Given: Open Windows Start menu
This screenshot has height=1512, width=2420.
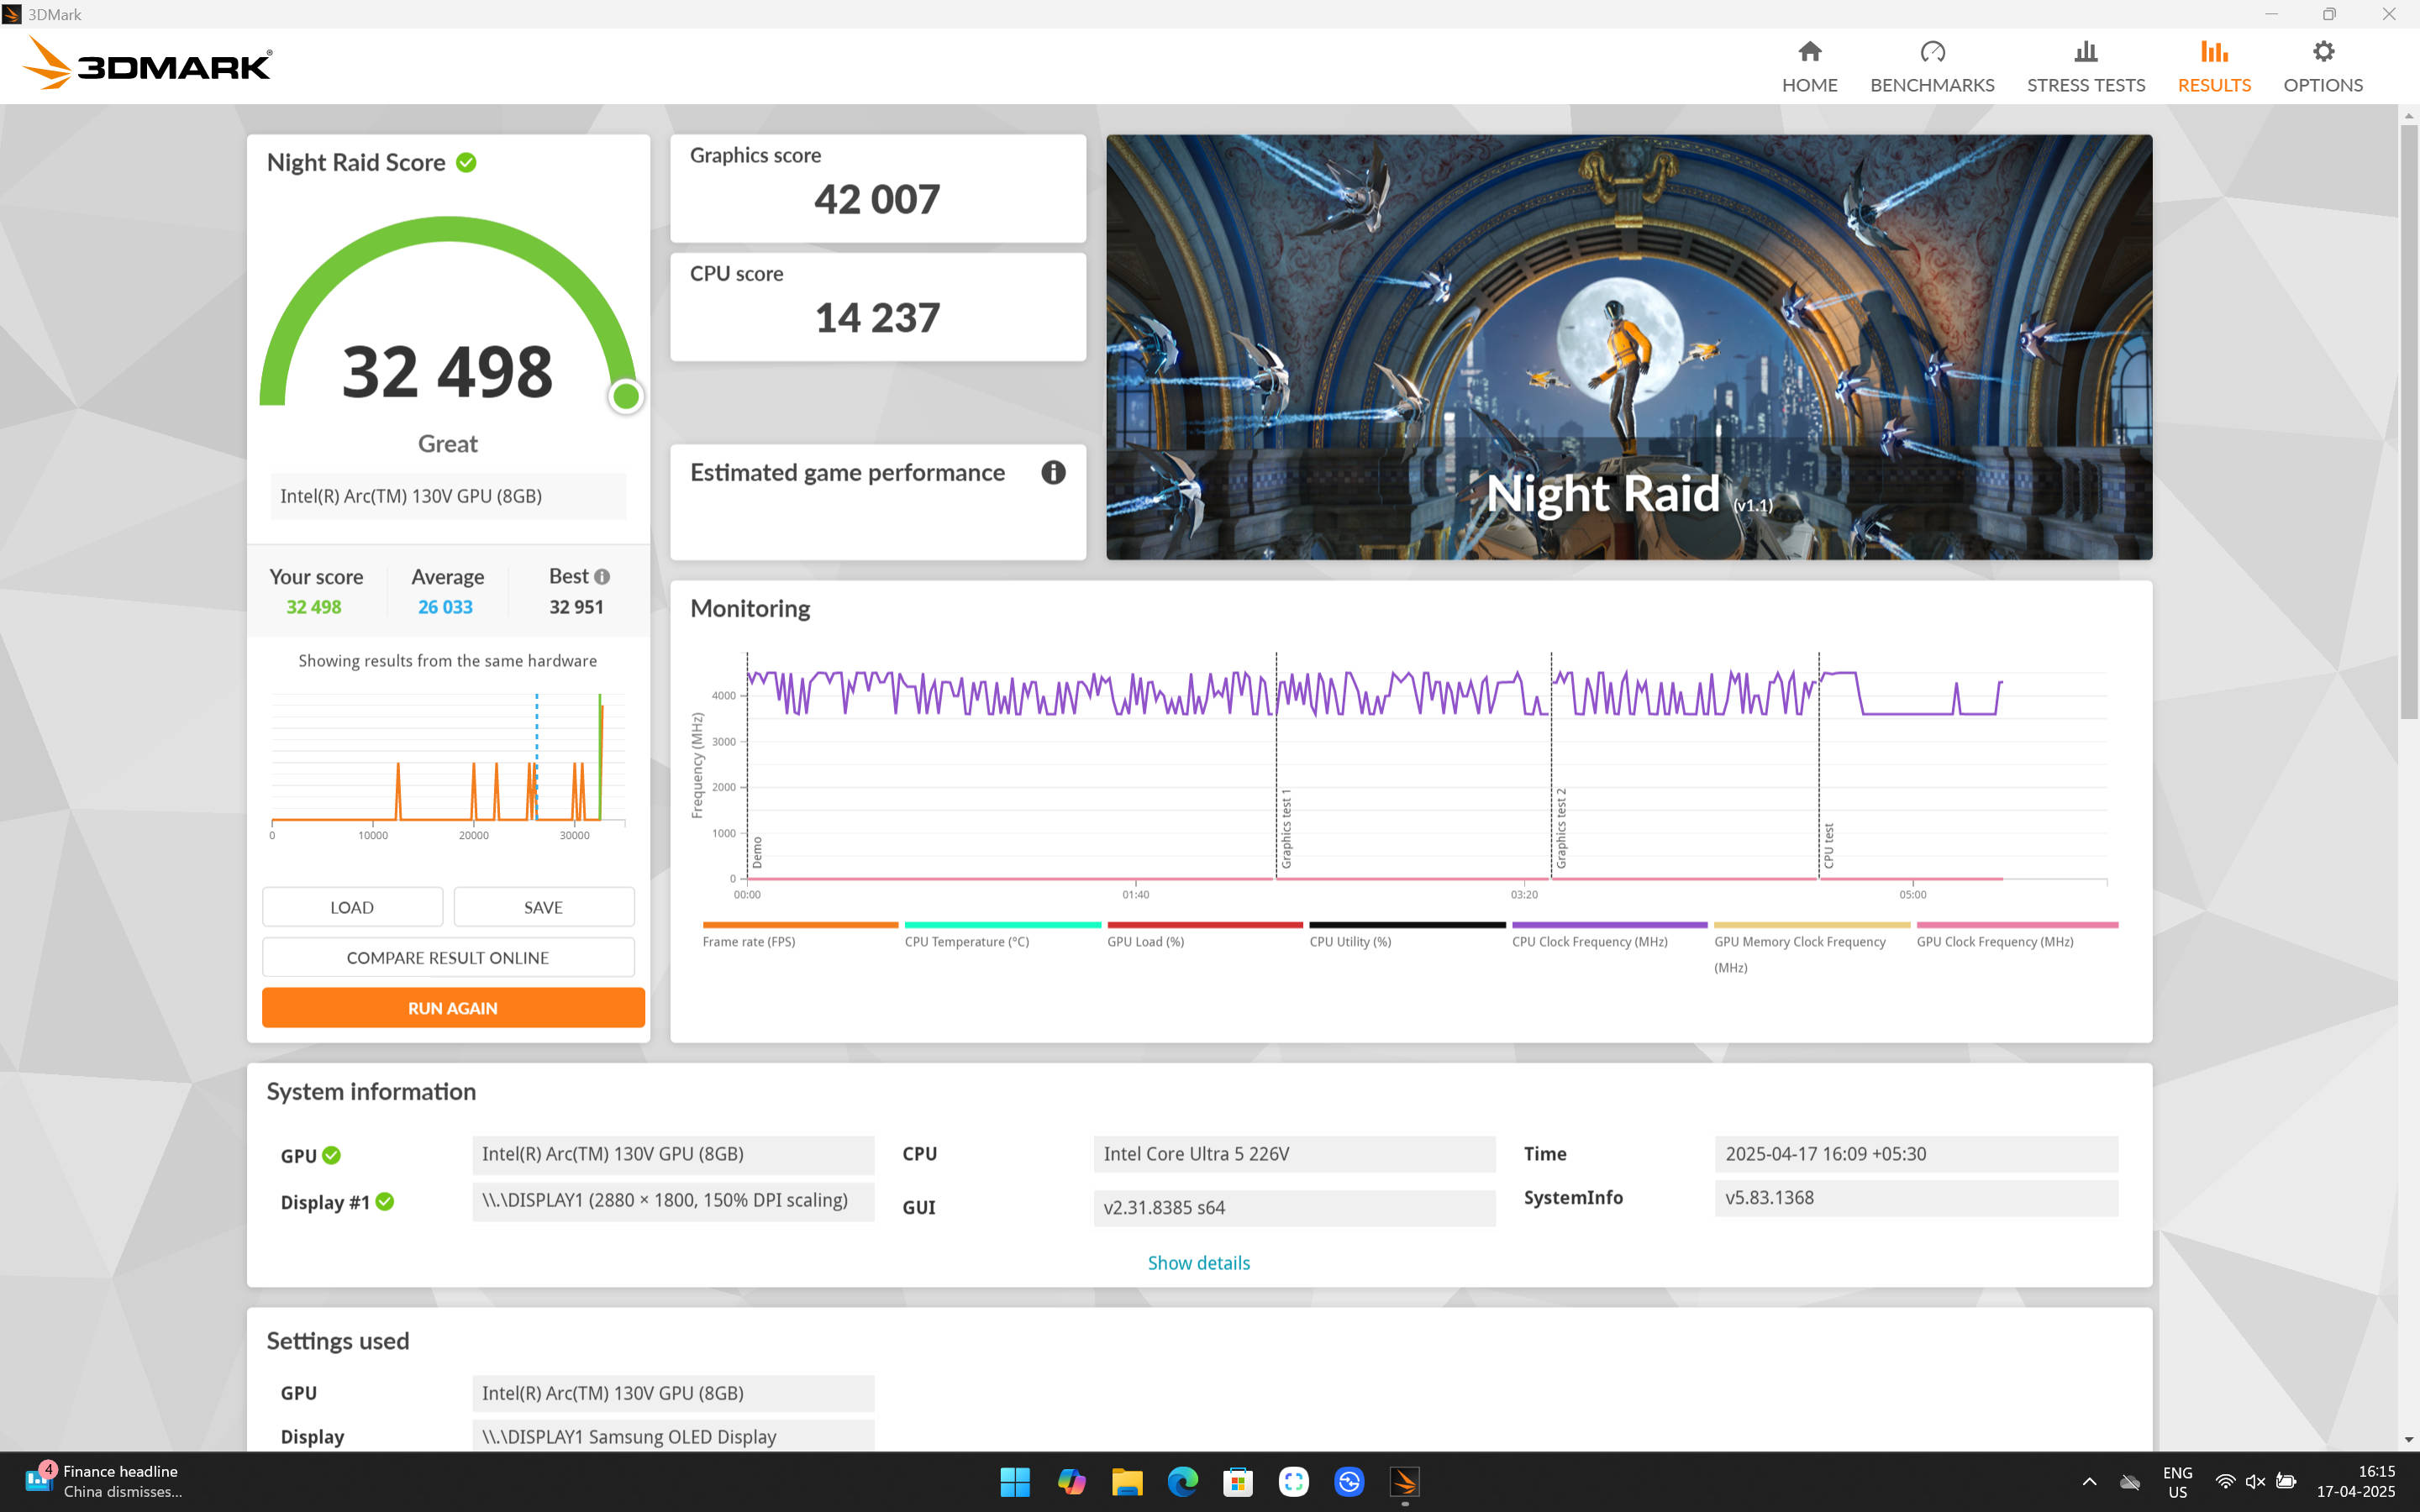Looking at the screenshot, I should [1015, 1481].
